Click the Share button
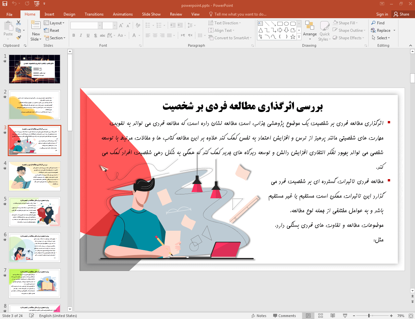This screenshot has width=415, height=319. [401, 14]
